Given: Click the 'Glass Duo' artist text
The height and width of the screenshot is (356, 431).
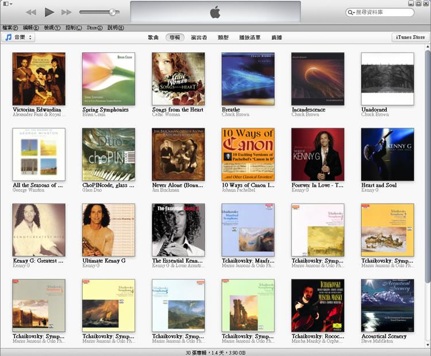Looking at the screenshot, I should click(92, 190).
